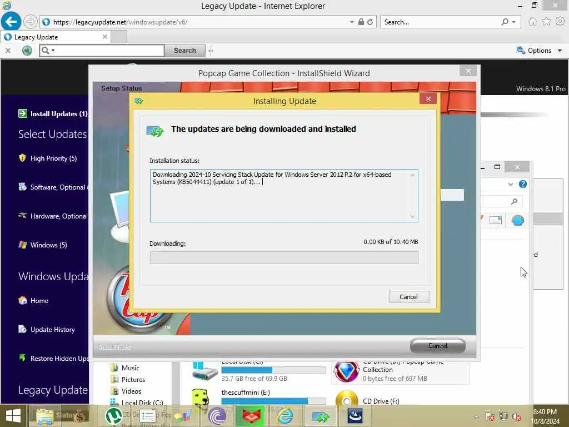Select the Popcap Game Collection CD drive
Viewport: 569px width, 427px height.
401,372
